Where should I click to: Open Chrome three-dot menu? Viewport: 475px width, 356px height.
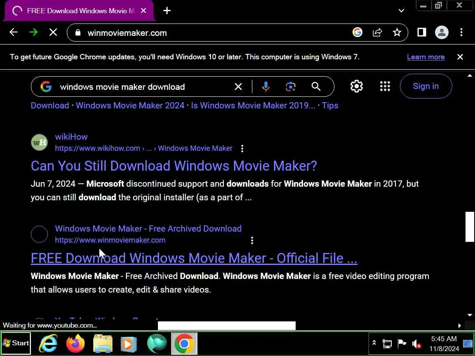coord(461,33)
